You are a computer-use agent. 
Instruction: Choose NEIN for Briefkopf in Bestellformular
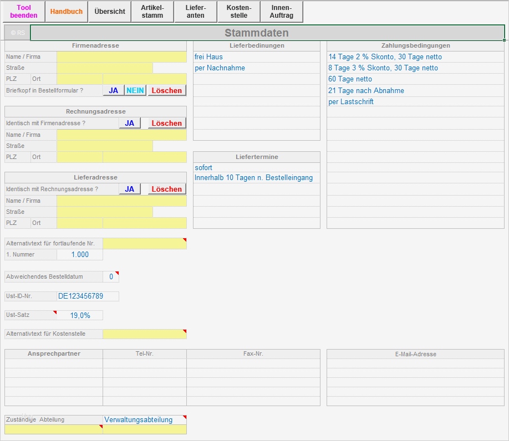(135, 90)
